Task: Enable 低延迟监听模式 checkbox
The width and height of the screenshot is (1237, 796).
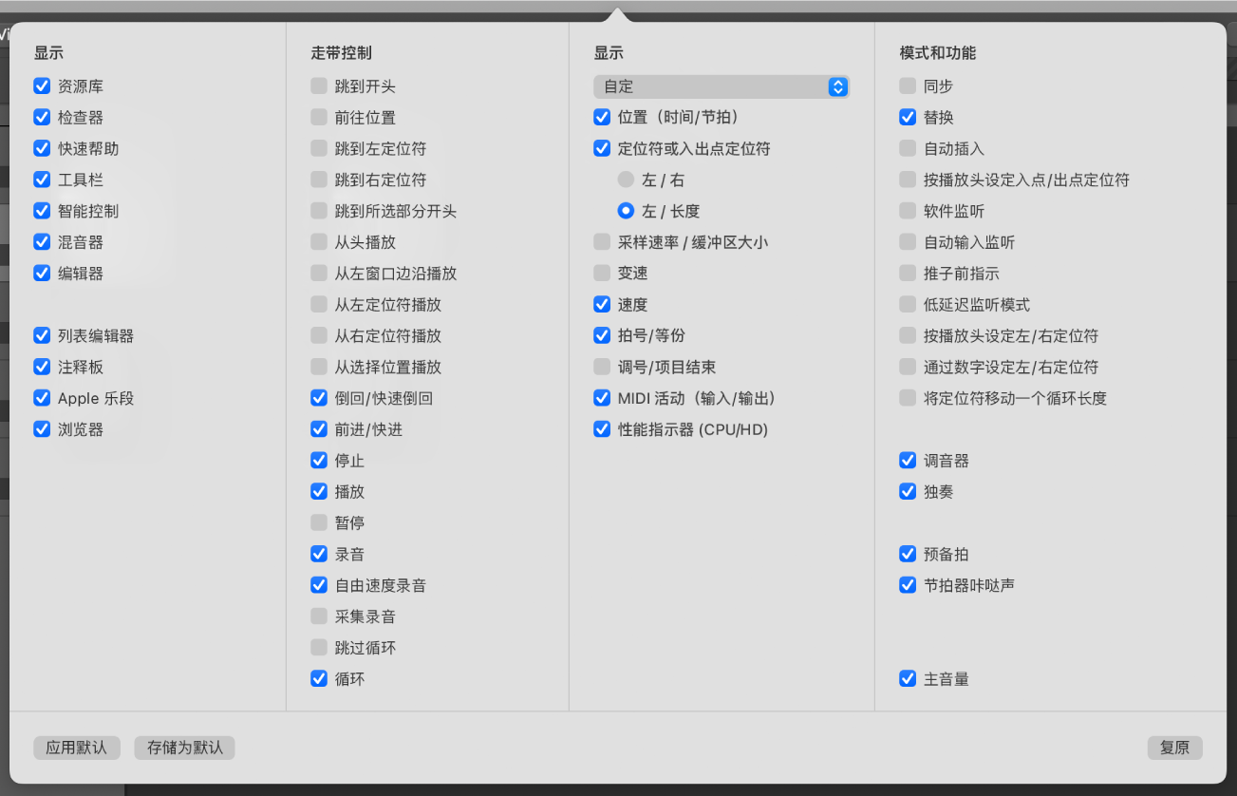Action: coord(908,305)
